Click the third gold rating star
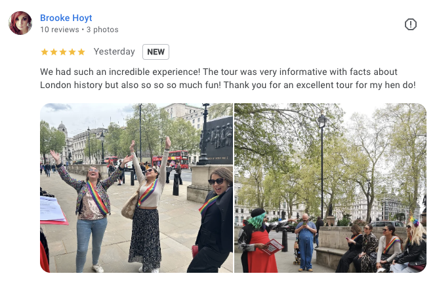The width and height of the screenshot is (437, 282). 63,52
